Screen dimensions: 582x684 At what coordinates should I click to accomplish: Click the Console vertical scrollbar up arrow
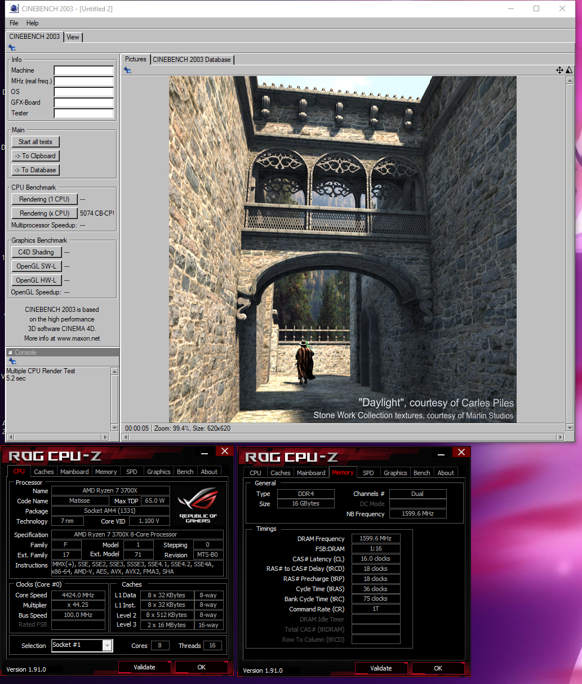(115, 372)
